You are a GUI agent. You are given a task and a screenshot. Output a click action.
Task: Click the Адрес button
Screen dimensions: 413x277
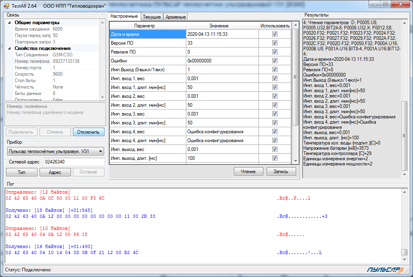(55, 172)
